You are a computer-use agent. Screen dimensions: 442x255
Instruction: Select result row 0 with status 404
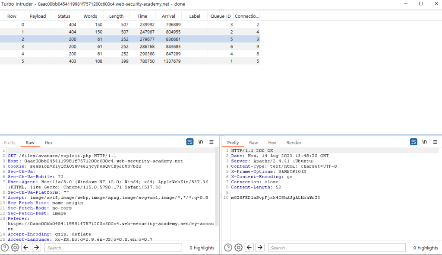(x=129, y=25)
